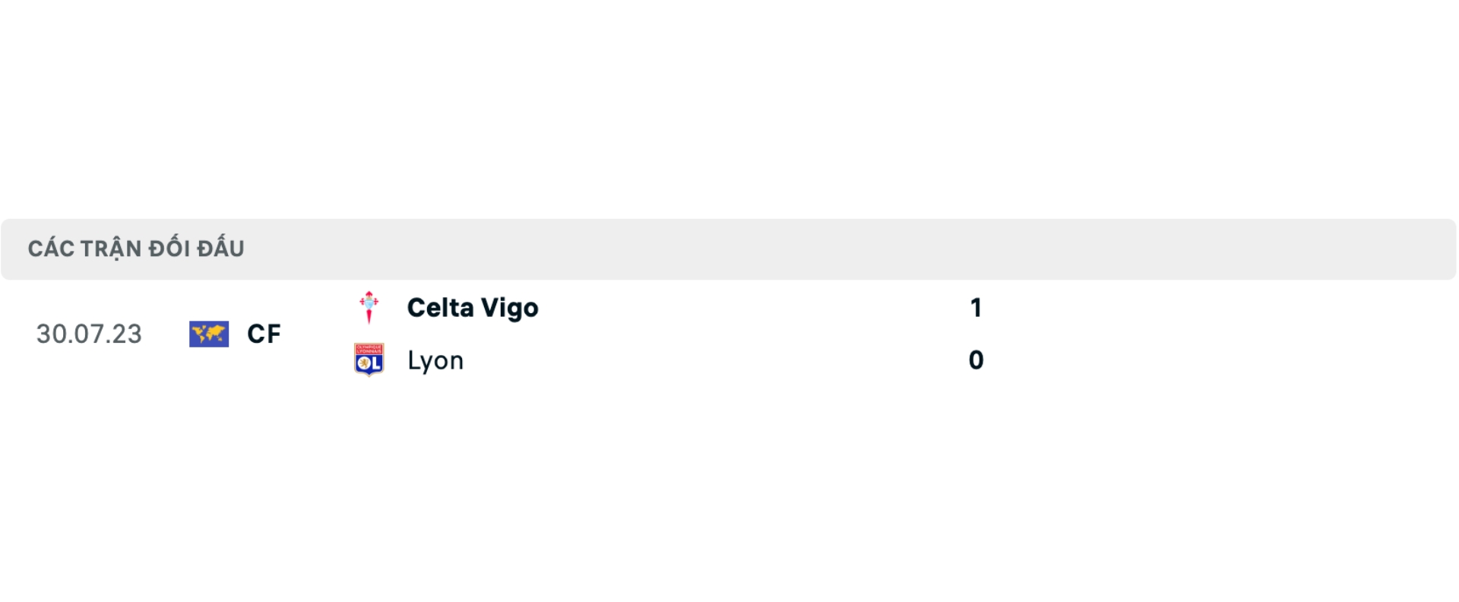Click Celta Vigo's score of 1

coord(976,308)
